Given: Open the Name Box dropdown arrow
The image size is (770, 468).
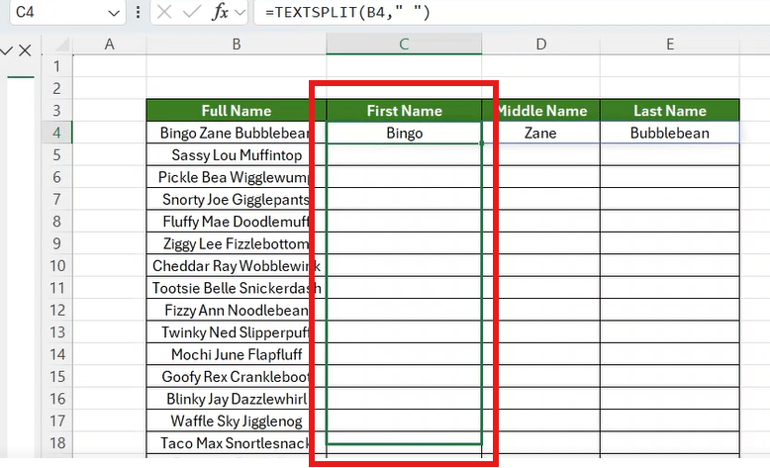Looking at the screenshot, I should click(x=114, y=13).
